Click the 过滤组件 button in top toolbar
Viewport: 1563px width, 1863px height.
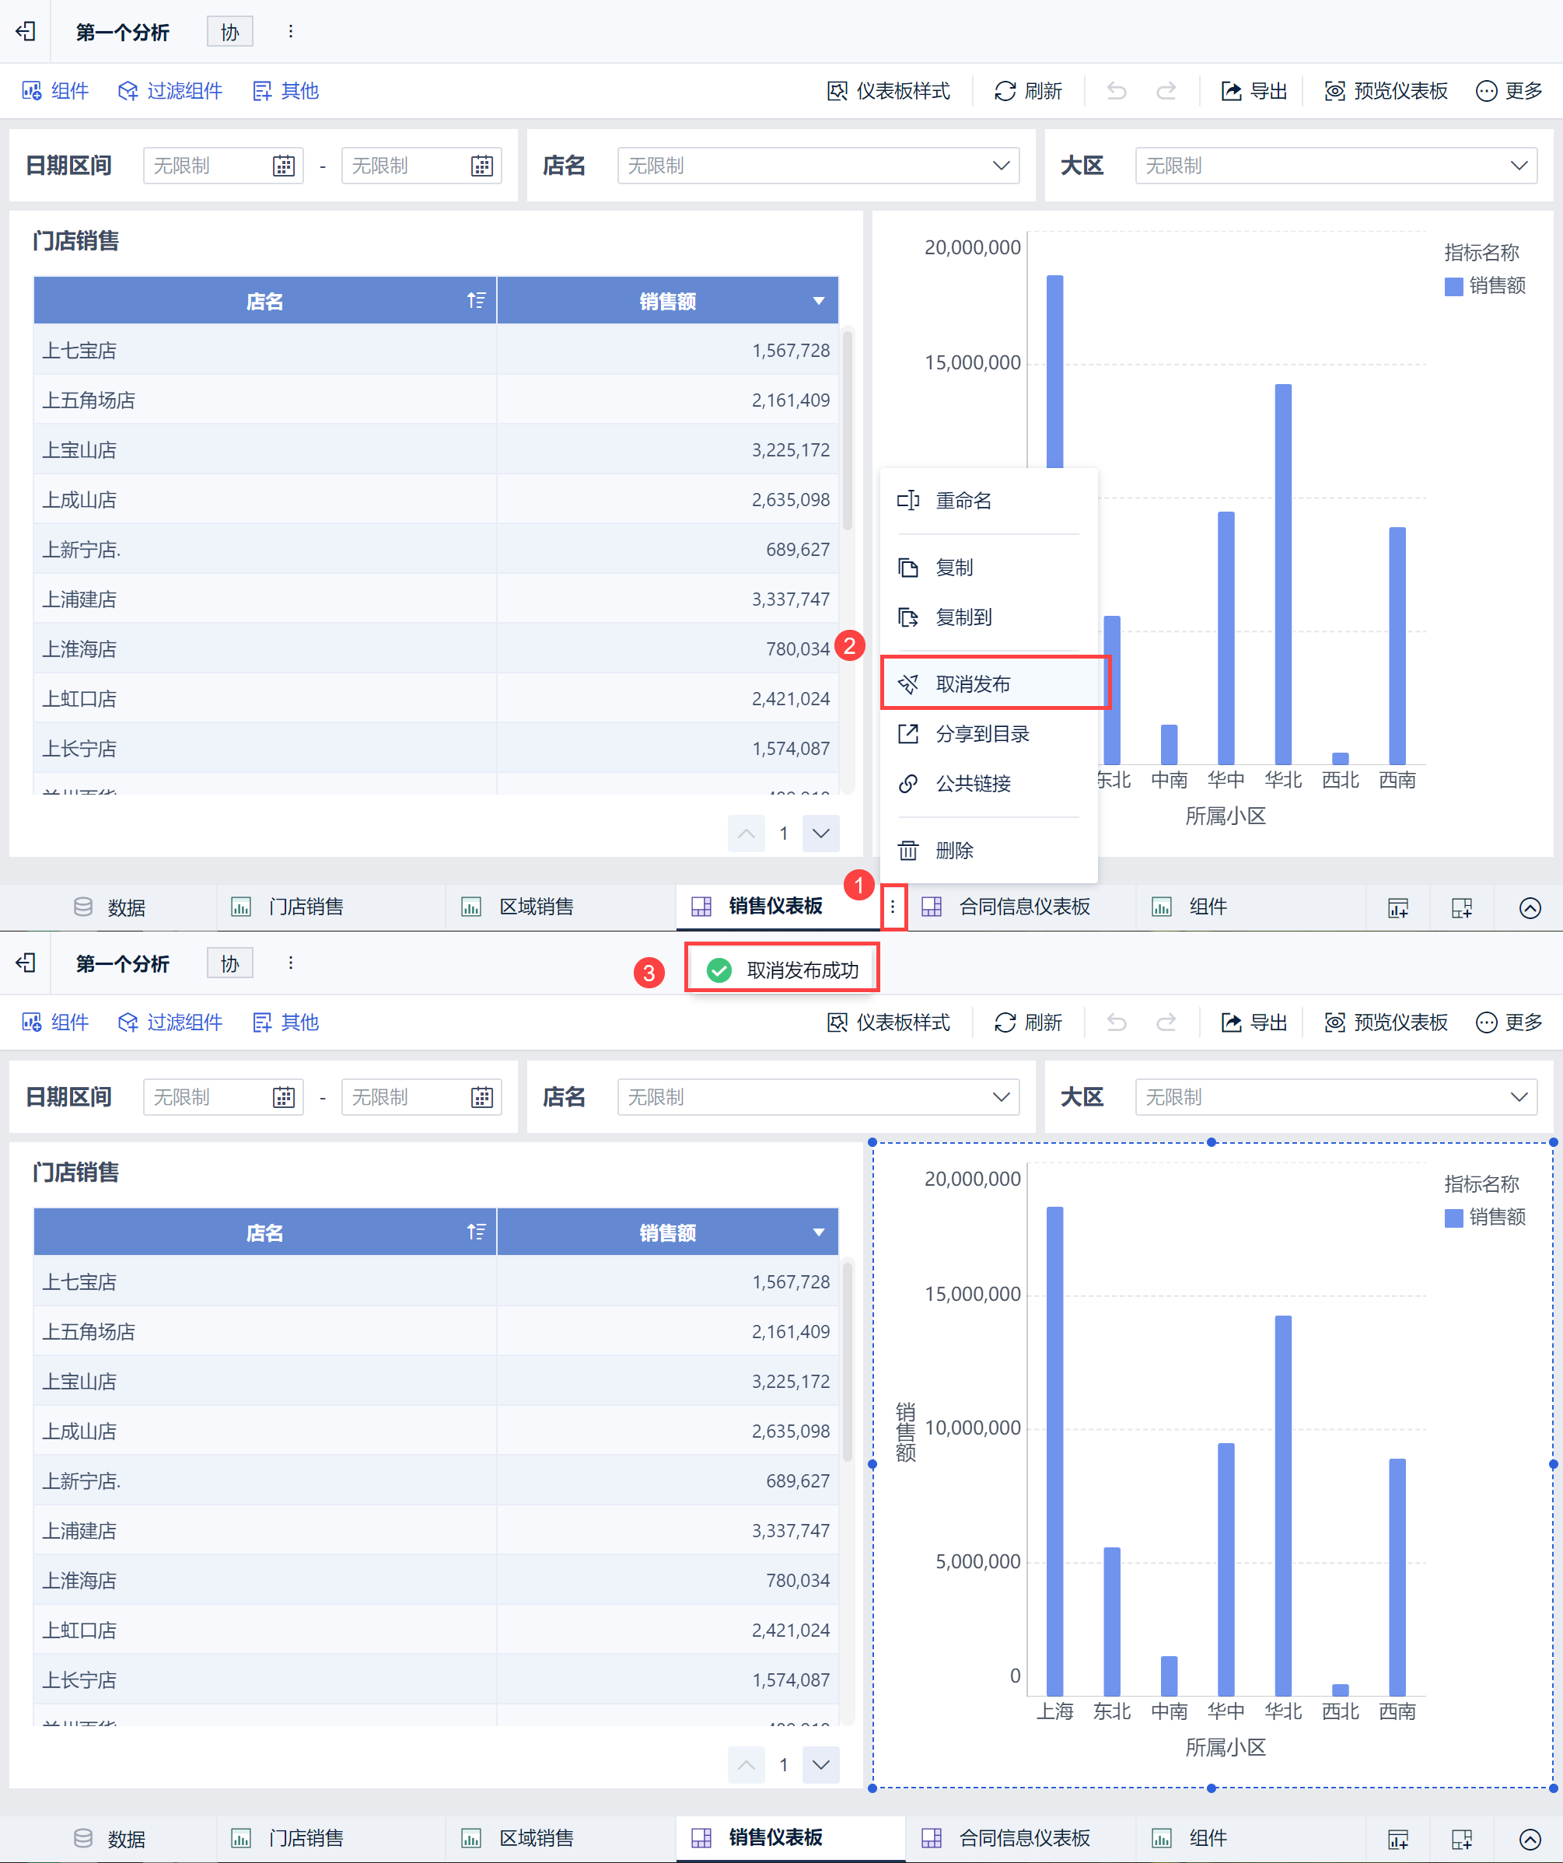170,92
